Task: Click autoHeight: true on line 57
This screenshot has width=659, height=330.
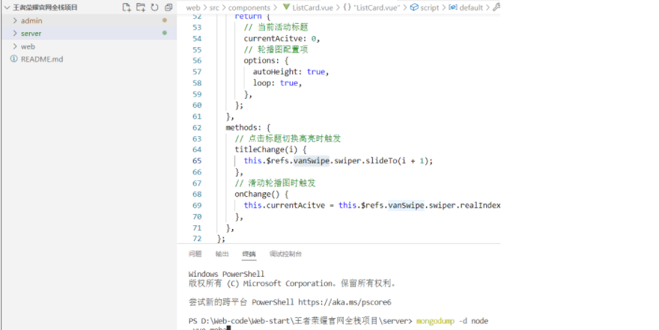Action: coord(291,72)
